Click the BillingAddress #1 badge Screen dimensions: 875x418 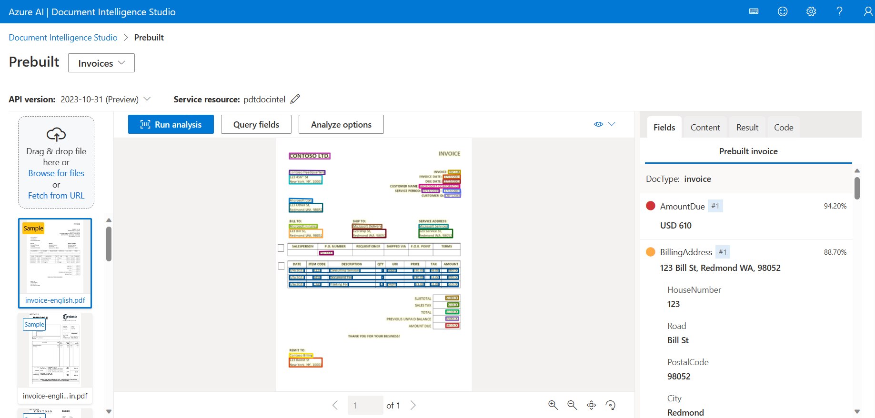(723, 252)
